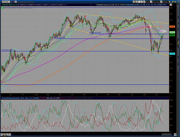This screenshot has width=180, height=137.
Task: Click the H: 0.8729 high value
Action: click(x=37, y=5)
